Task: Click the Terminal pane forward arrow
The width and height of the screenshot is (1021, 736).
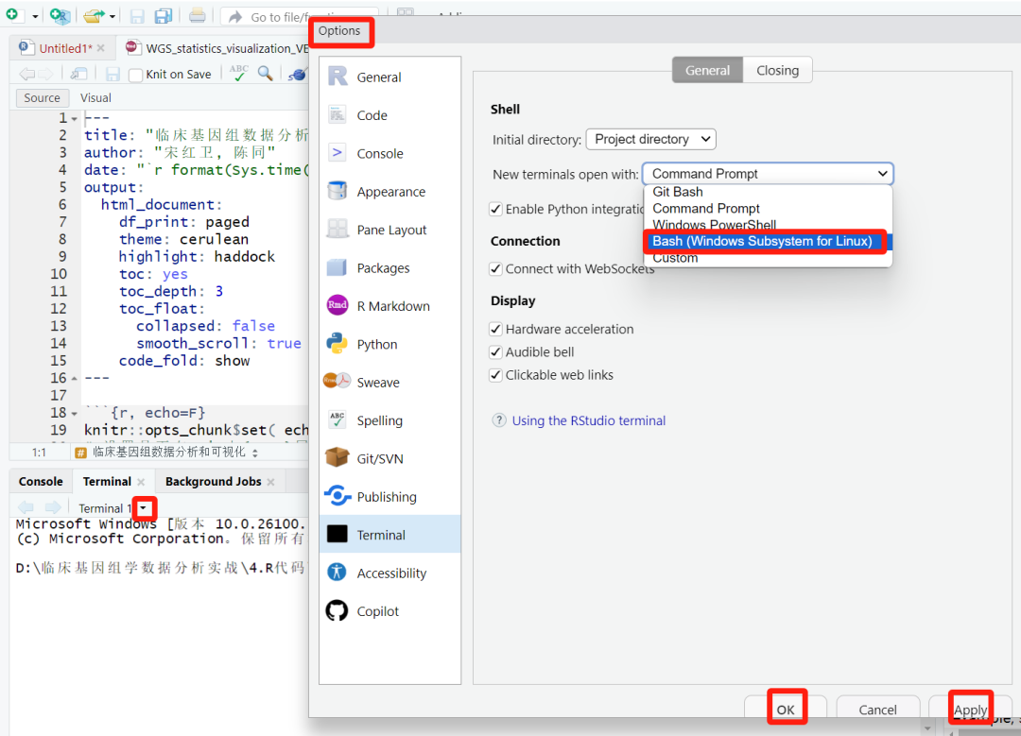Action: [53, 507]
